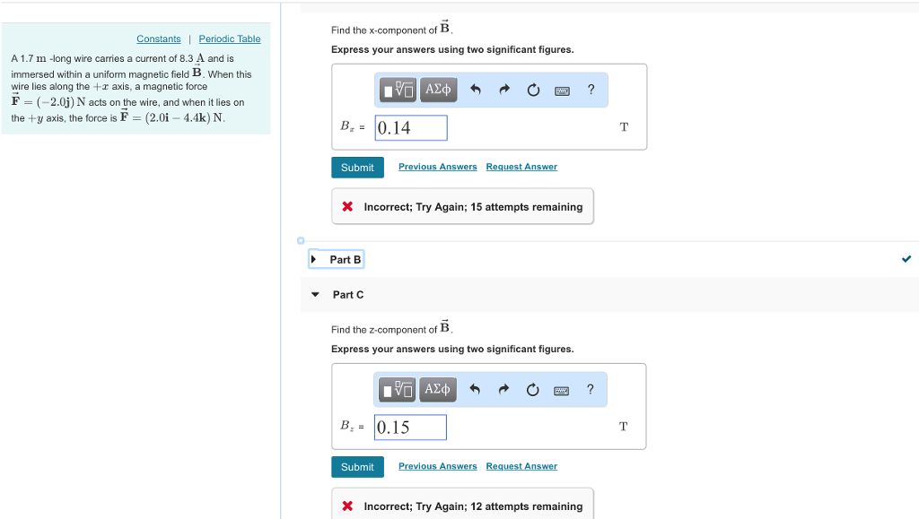Open the ΑΣφ Greek symbols palette in Part A
This screenshot has width=919, height=519.
pyautogui.click(x=438, y=90)
